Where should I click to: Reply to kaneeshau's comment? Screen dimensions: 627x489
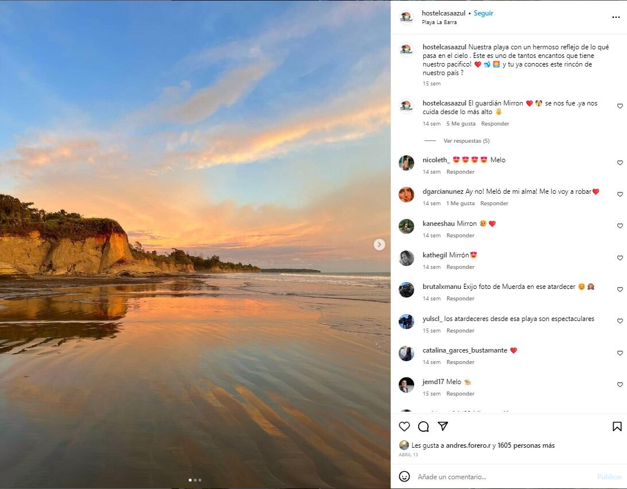click(460, 236)
